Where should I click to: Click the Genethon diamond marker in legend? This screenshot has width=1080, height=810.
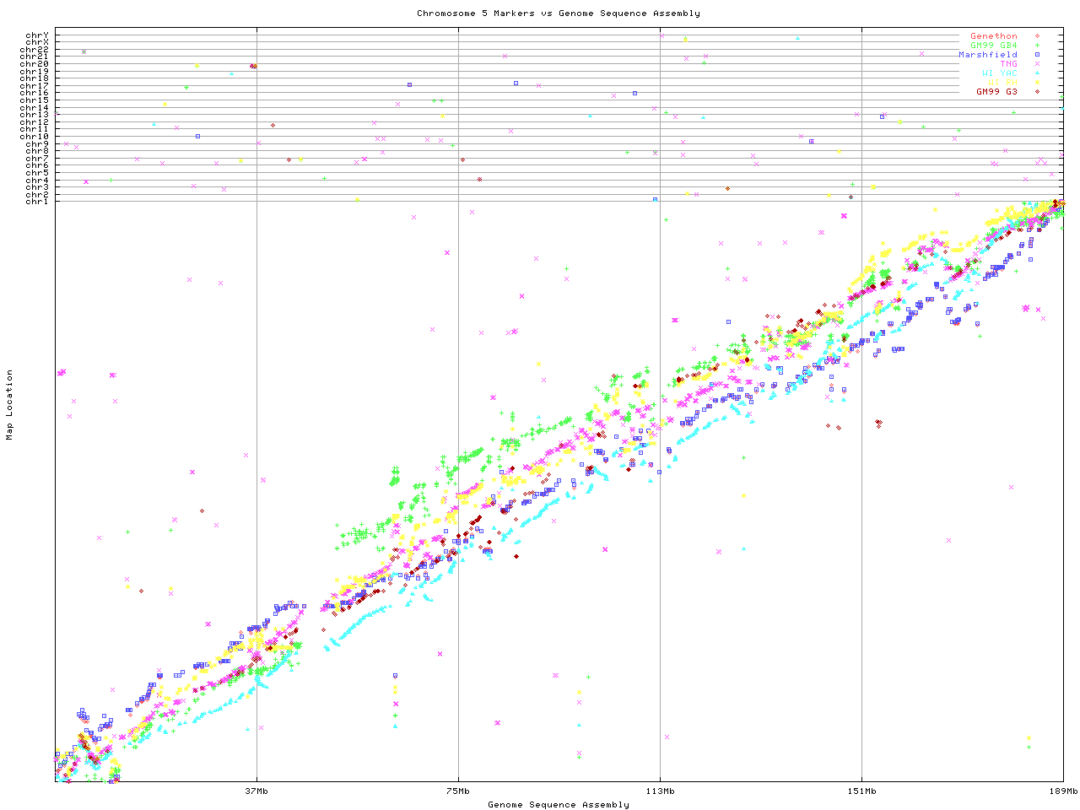(1037, 36)
